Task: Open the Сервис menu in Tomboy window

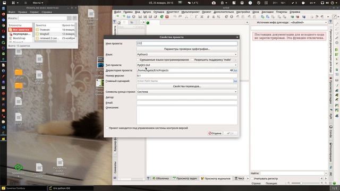Action: tap(34, 12)
